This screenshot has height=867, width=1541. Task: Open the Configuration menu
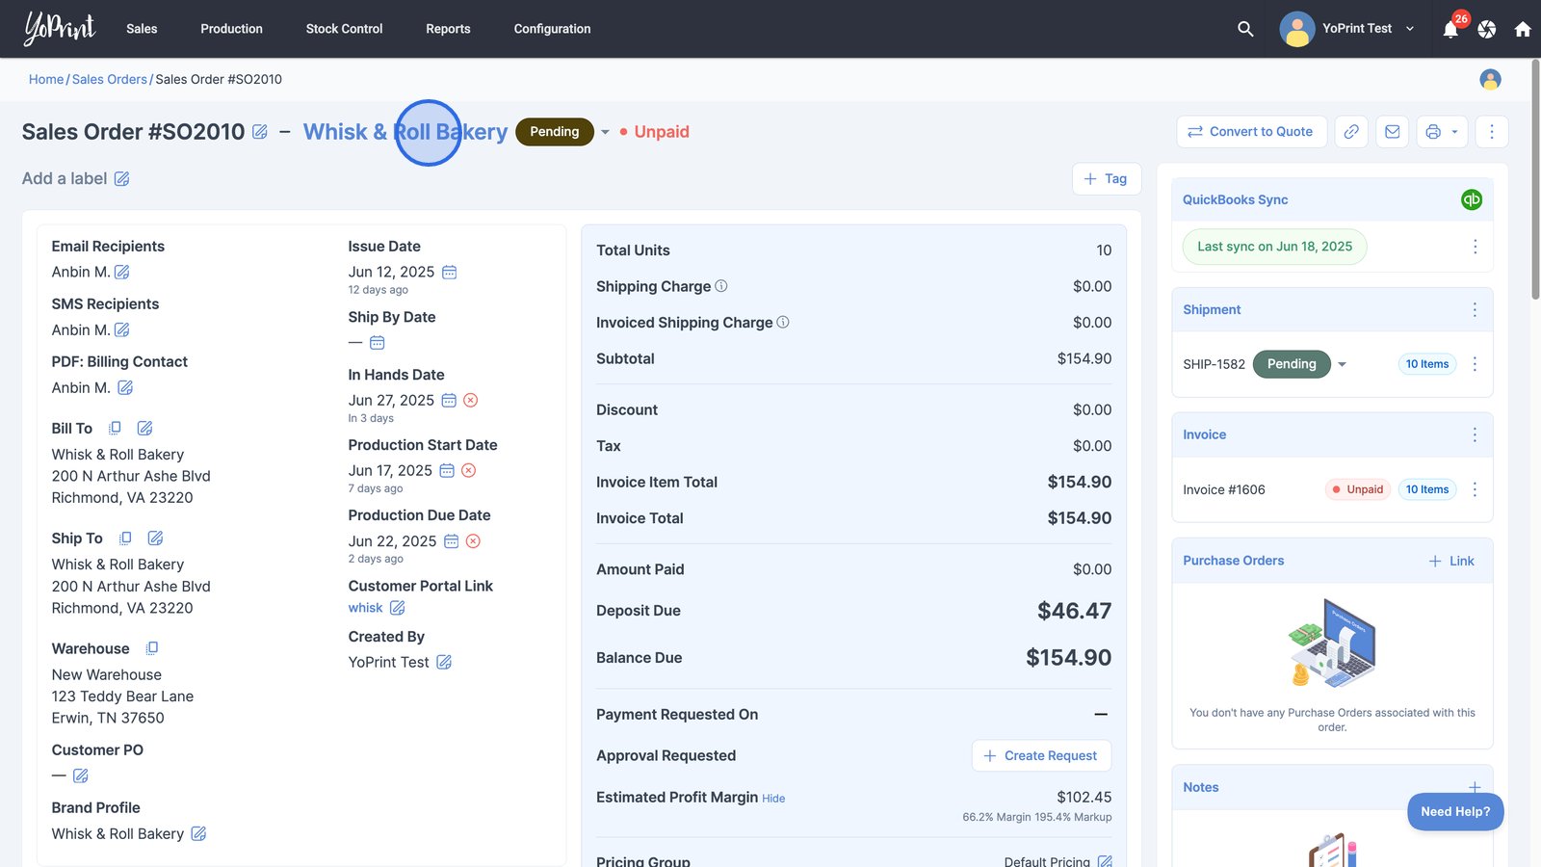coord(552,29)
